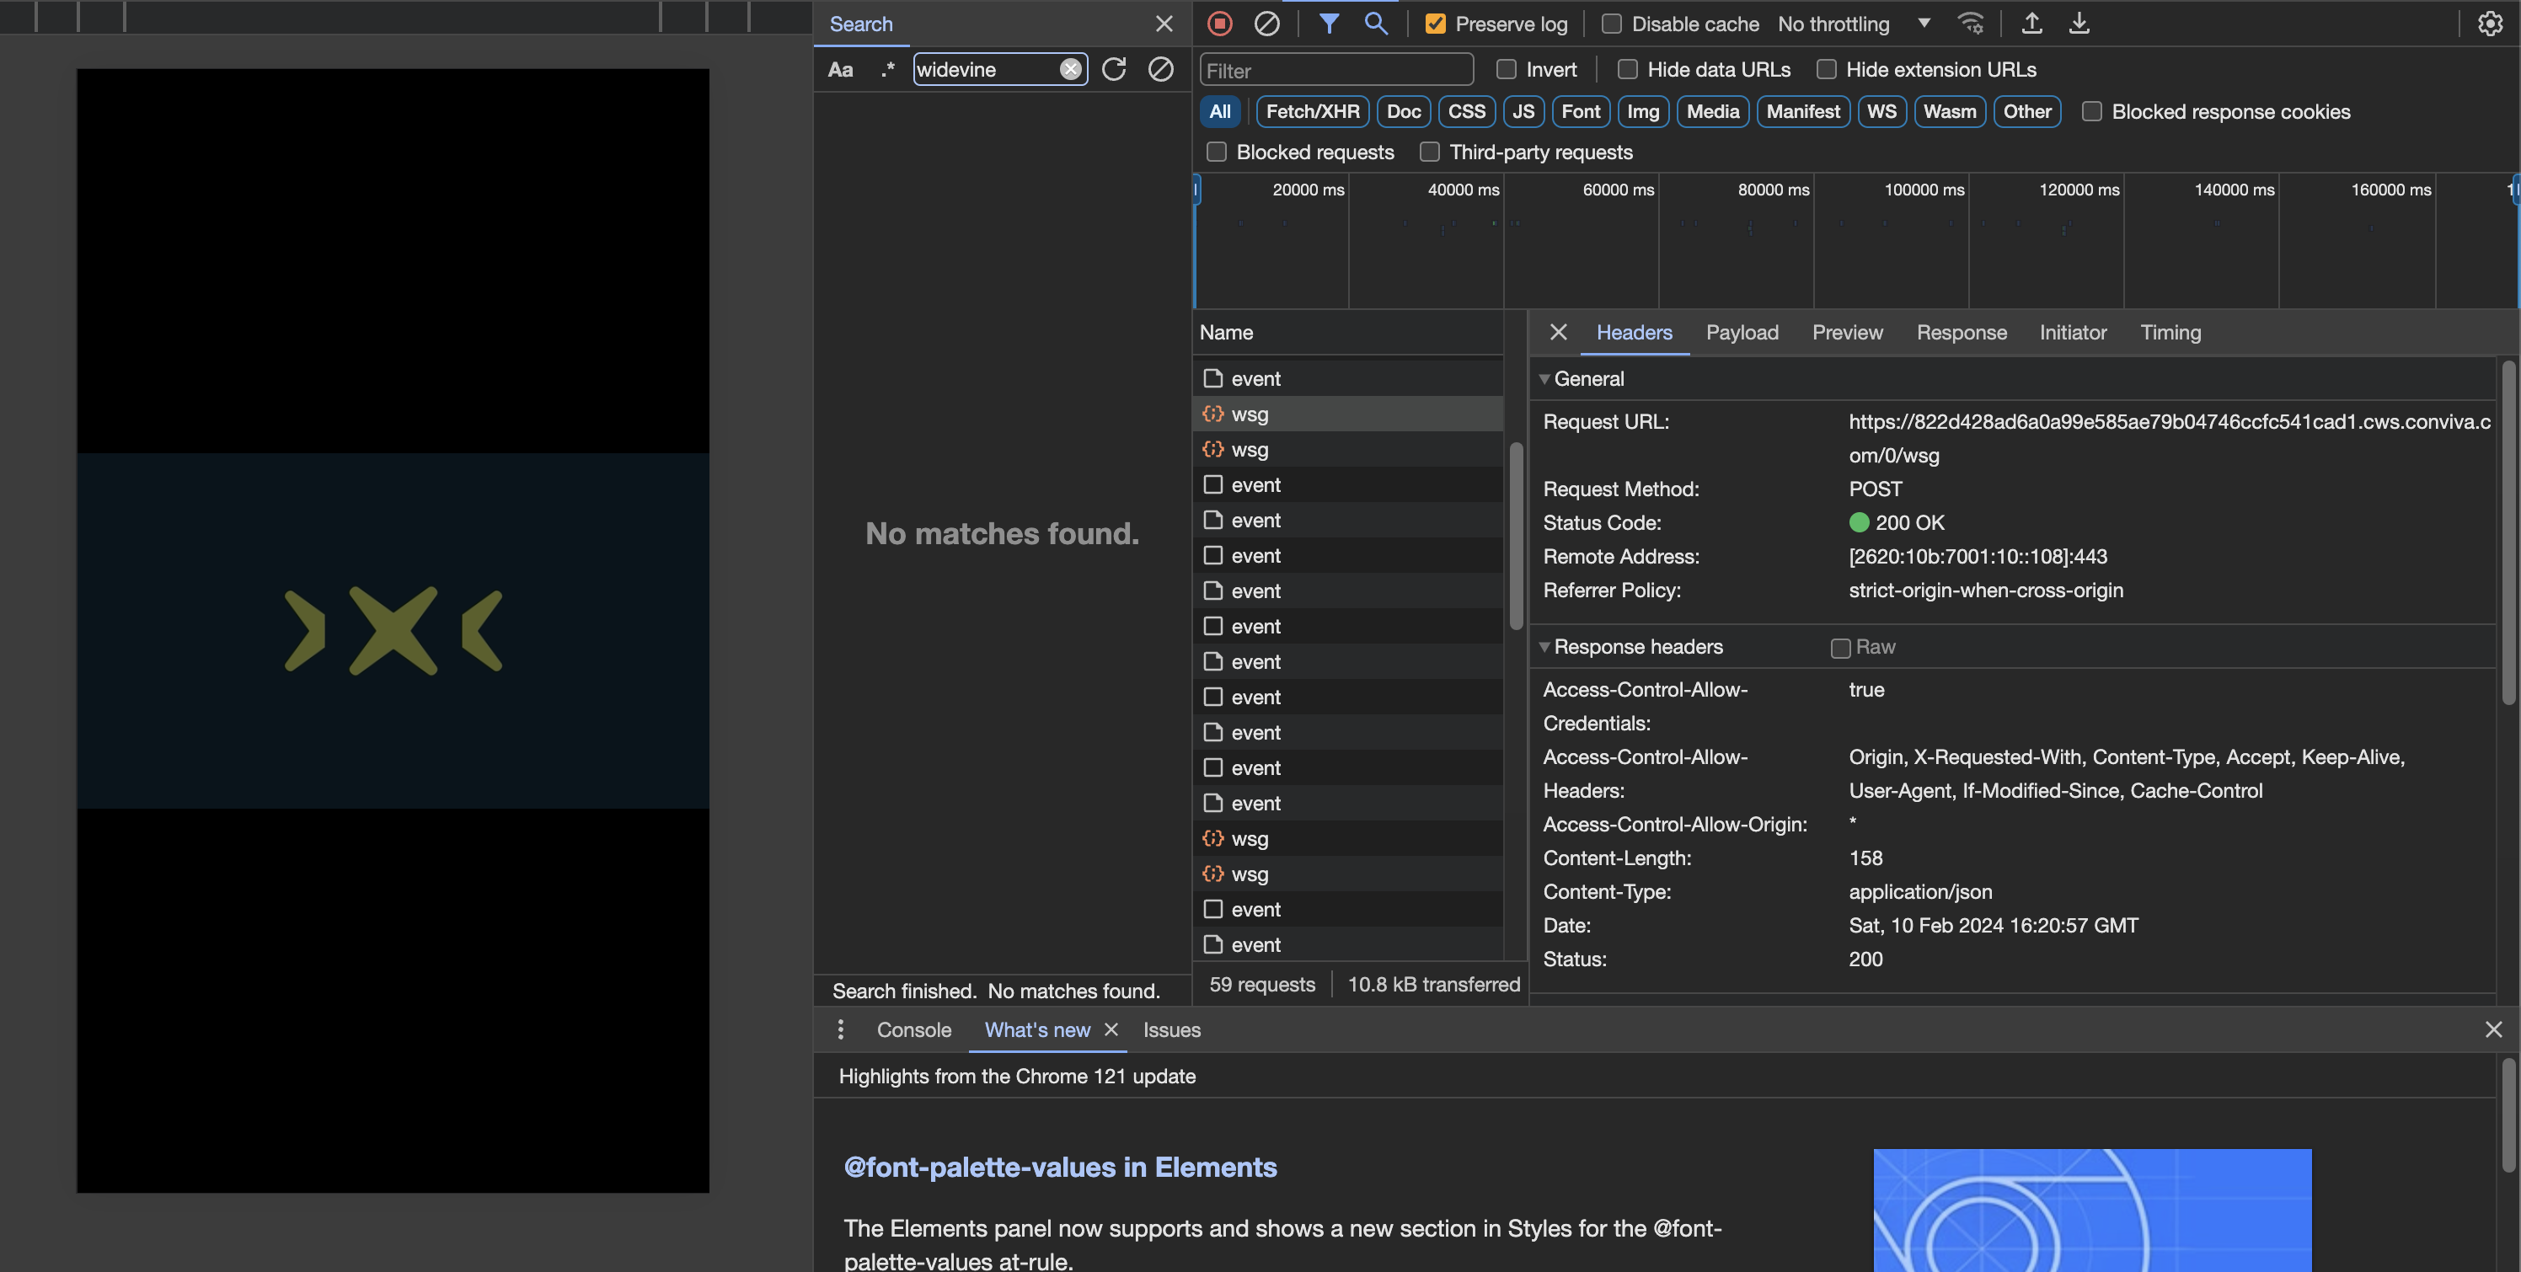Filter requests by Fetch/XHR type

pos(1311,111)
